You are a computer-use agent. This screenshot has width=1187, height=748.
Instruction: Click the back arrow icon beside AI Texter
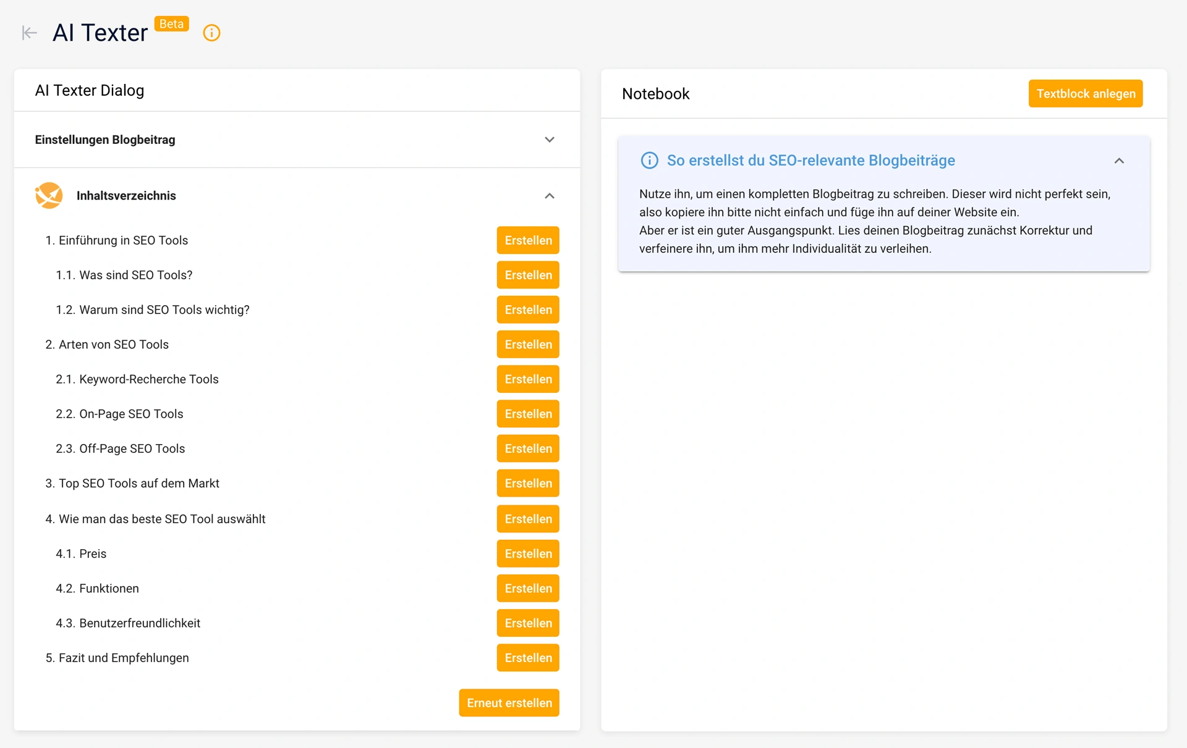(29, 33)
